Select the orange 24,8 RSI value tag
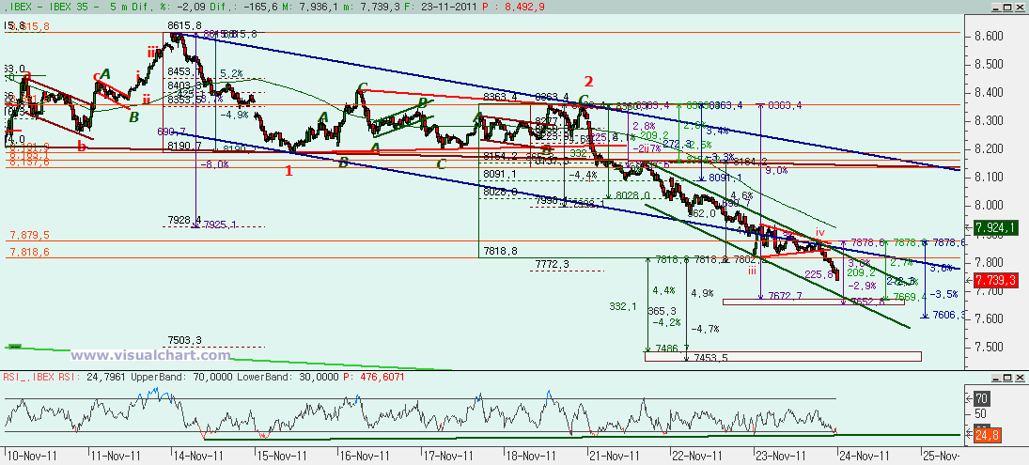The image size is (1029, 465). pos(988,434)
